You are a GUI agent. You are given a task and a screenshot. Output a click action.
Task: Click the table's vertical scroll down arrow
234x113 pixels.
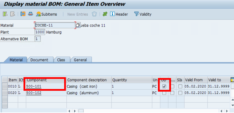(232, 105)
